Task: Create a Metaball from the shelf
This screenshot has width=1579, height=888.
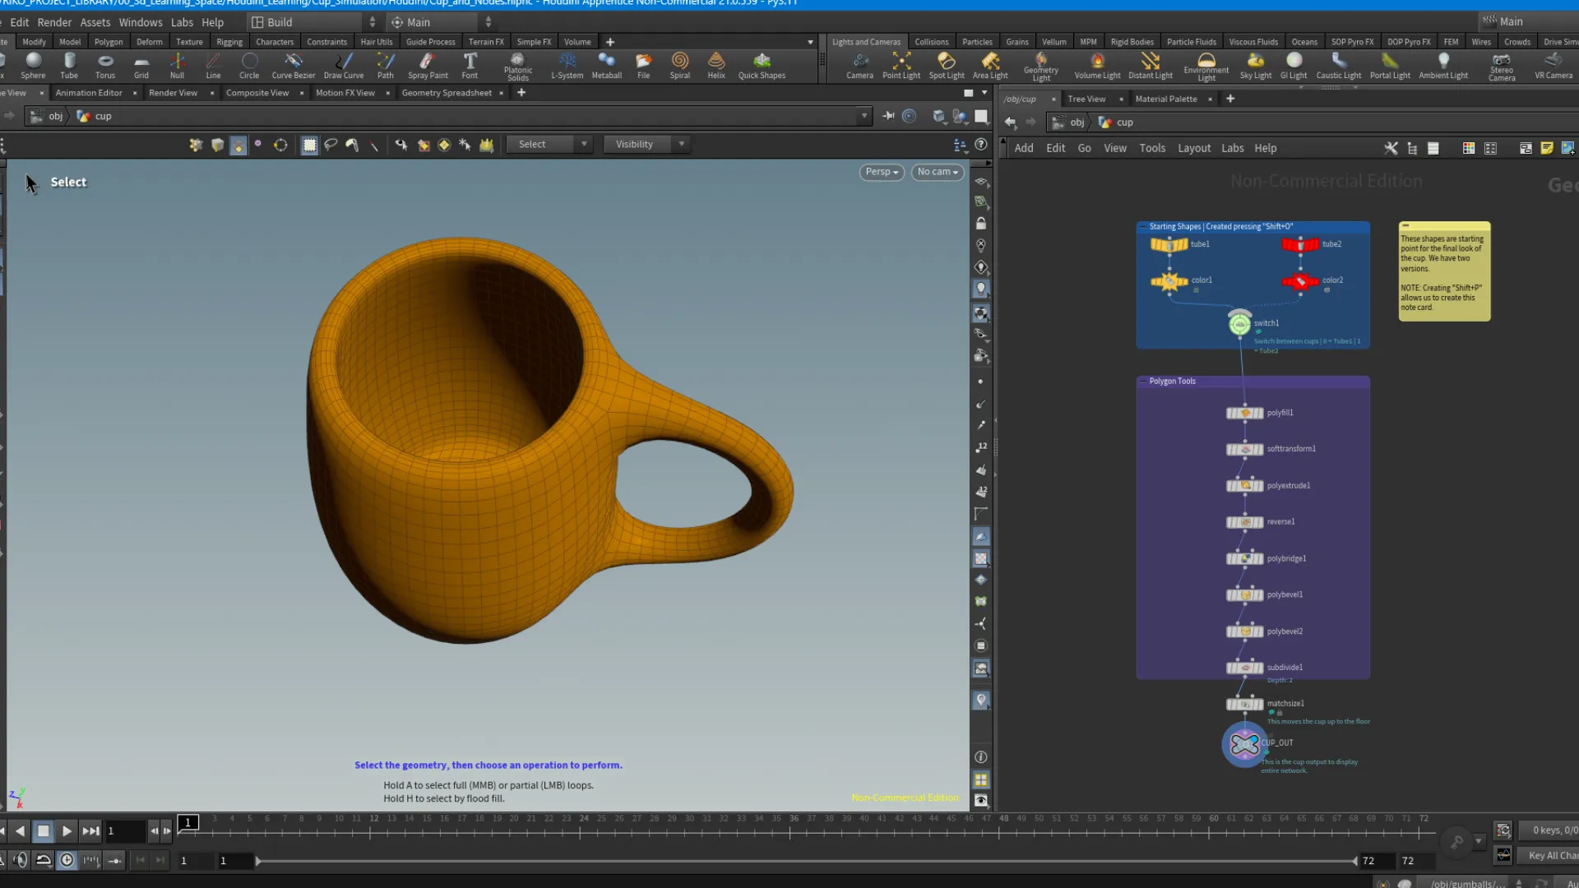Action: click(x=606, y=66)
